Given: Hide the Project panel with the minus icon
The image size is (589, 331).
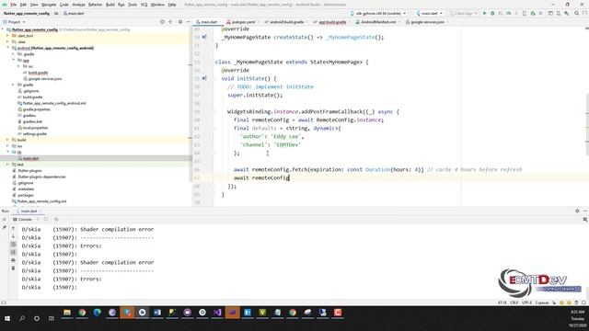Looking at the screenshot, I should point(188,22).
